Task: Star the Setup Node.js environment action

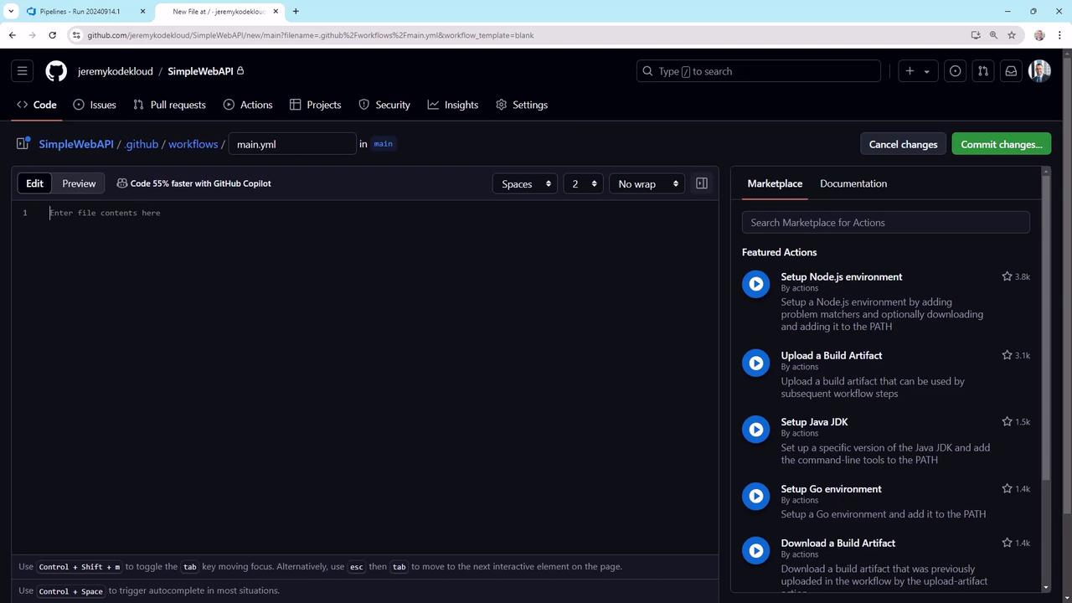Action: point(1008,276)
